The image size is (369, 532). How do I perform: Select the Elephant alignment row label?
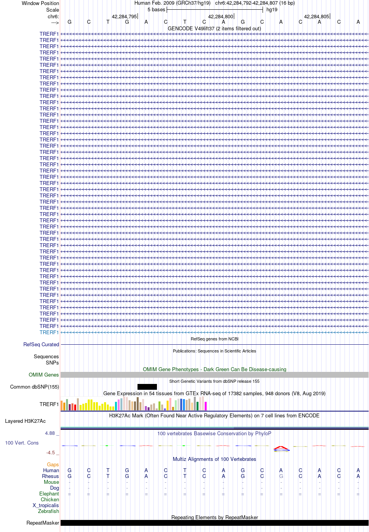pyautogui.click(x=49, y=494)
